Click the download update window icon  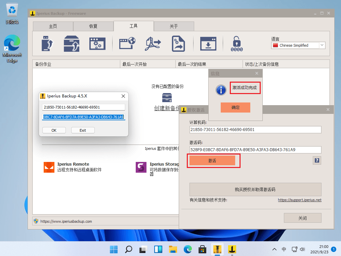tap(208, 44)
